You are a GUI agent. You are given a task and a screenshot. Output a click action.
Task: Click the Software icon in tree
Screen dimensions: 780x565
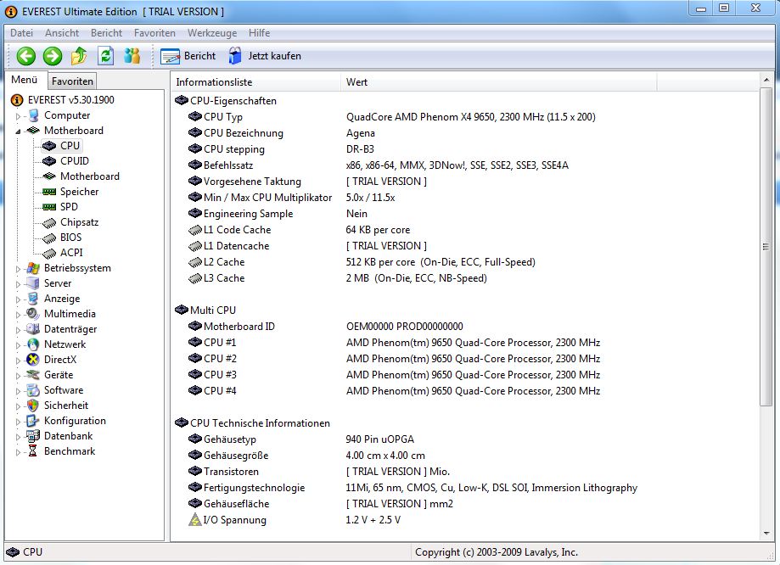(33, 390)
